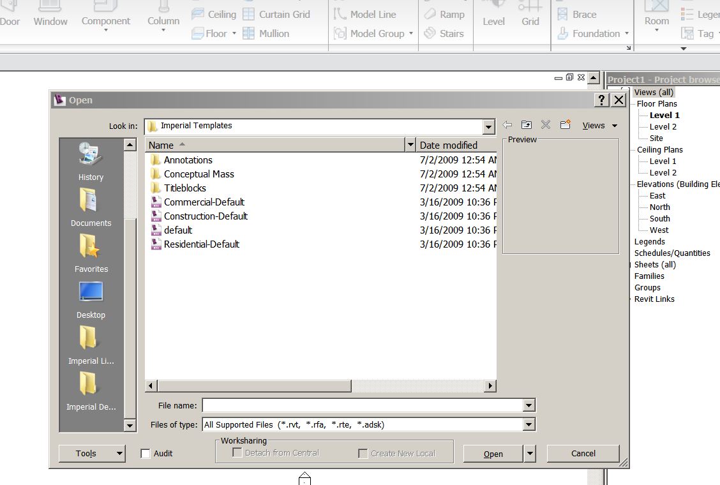Screen dimensions: 720x485
Task: Go to Favorites in Open dialog sidebar
Action: [91, 253]
